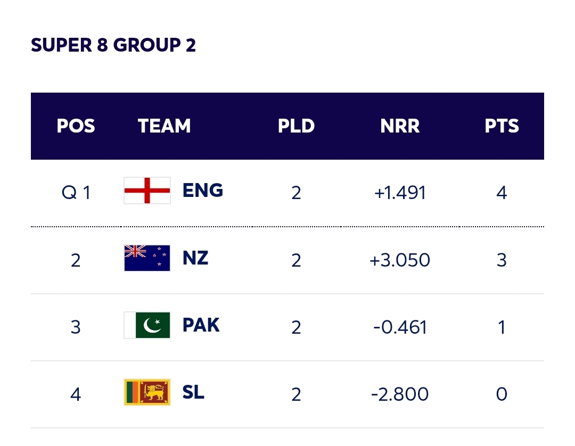
Task: Click the TEAM column header
Action: (164, 126)
